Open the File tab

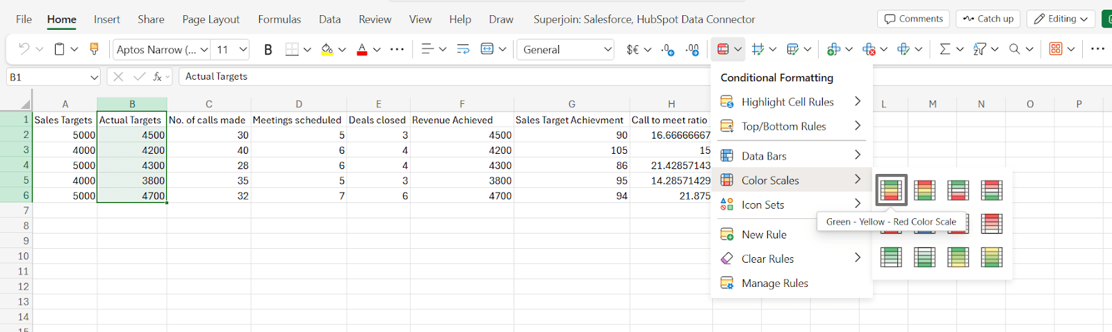click(x=24, y=19)
